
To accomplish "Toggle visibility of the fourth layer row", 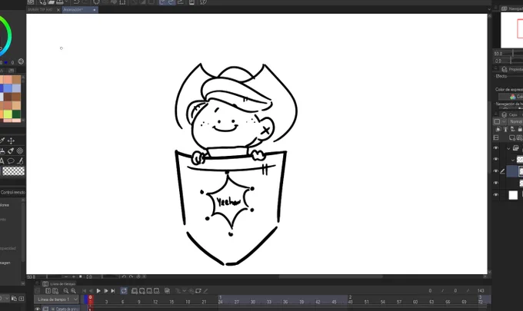I will point(496,183).
